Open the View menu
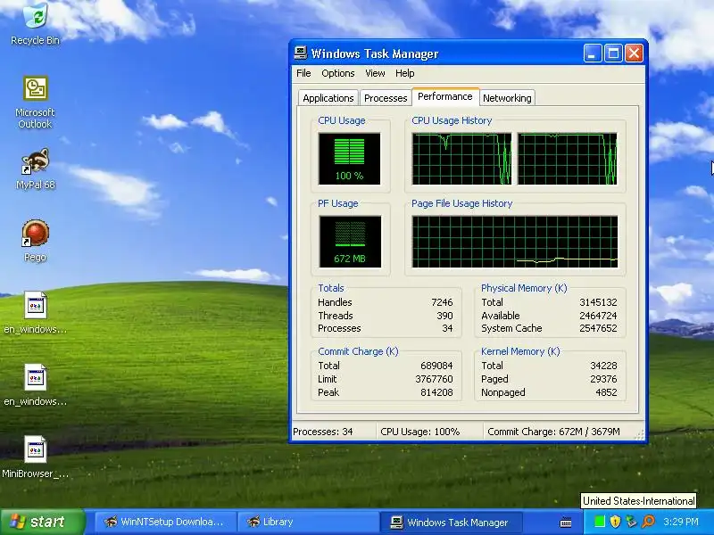This screenshot has height=535, width=714. point(375,73)
